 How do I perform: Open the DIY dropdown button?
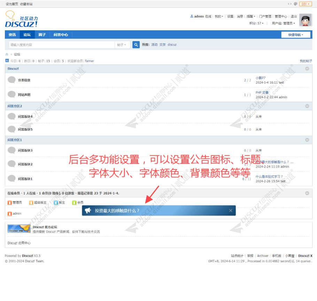(306, 4)
